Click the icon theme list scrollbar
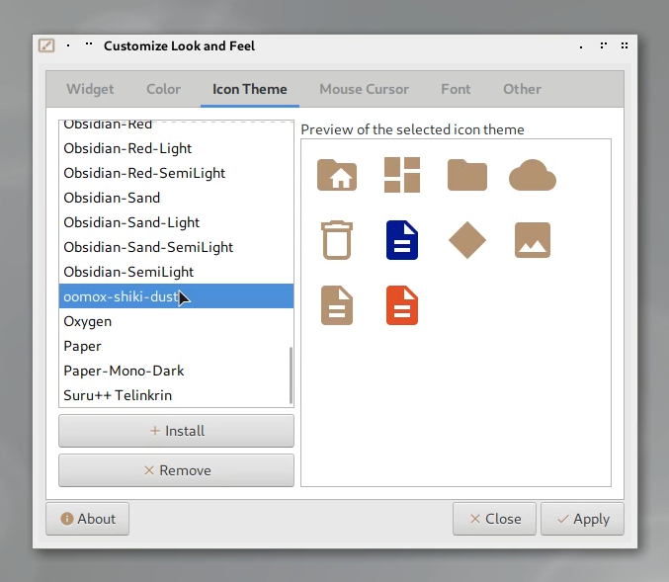 (291, 375)
